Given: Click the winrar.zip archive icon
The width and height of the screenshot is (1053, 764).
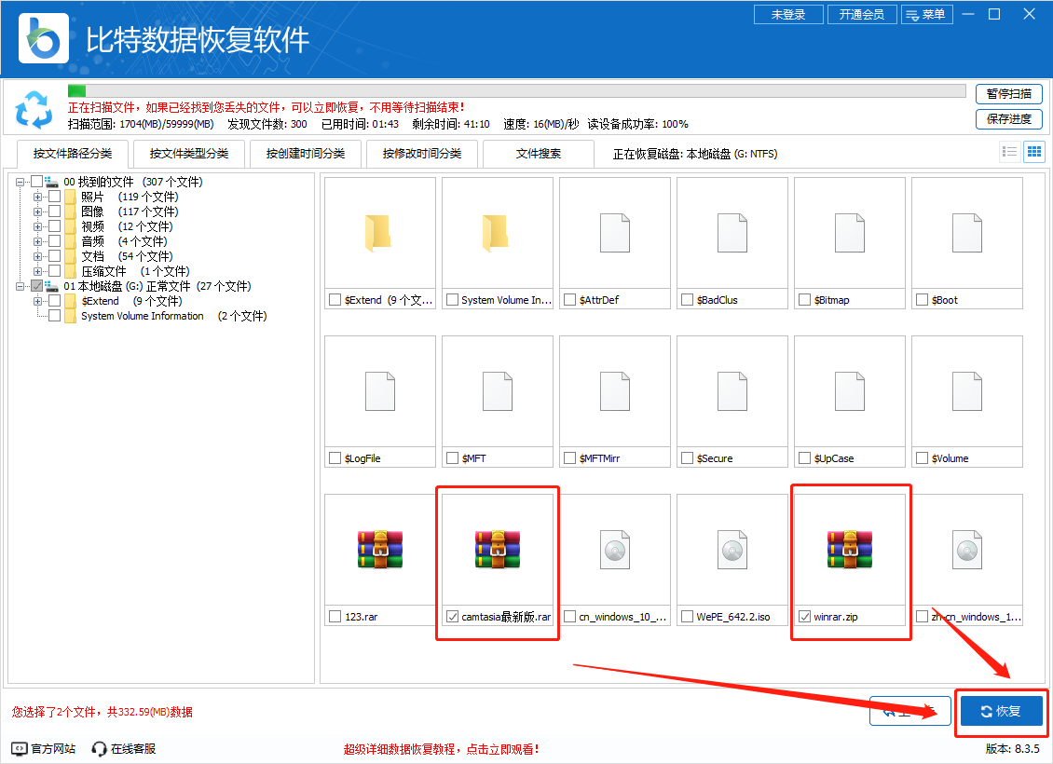Looking at the screenshot, I should (x=849, y=550).
